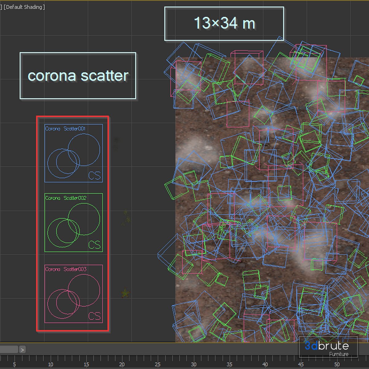Image resolution: width=369 pixels, height=369 pixels.
Task: Select the pink Corona Scatter003 helper icon
Action: [x=73, y=294]
